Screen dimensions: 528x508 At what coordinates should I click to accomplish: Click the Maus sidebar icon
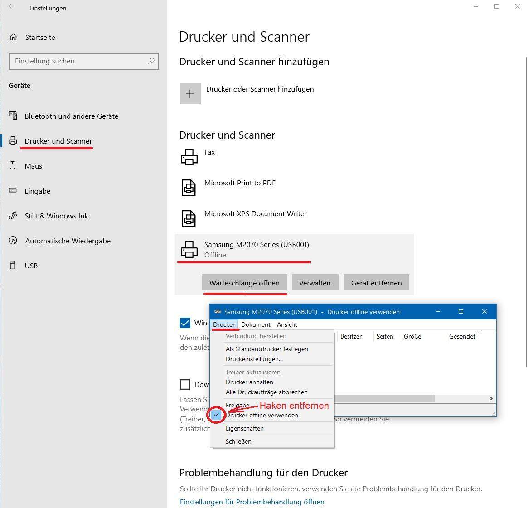point(13,165)
